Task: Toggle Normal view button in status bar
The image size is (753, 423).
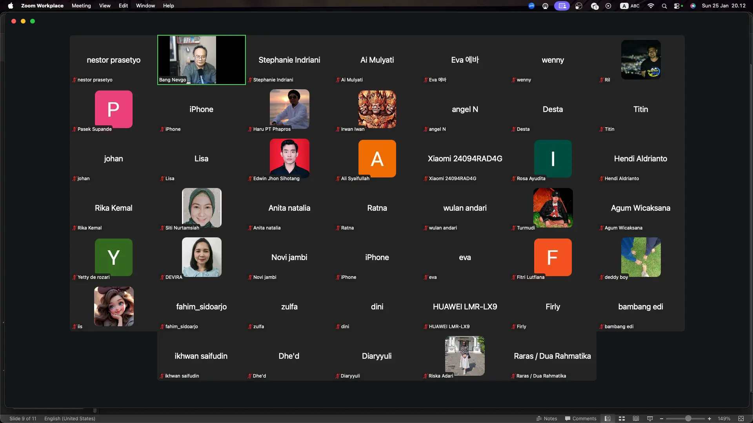Action: coord(607,418)
